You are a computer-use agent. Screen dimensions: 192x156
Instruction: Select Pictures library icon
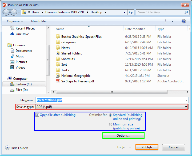12,62
